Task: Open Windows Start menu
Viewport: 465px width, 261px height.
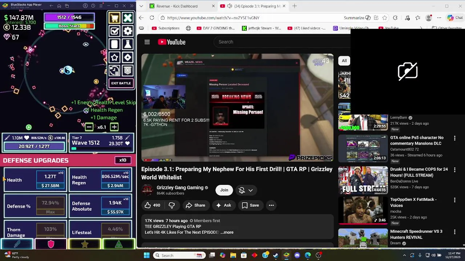Action: tap(146, 255)
